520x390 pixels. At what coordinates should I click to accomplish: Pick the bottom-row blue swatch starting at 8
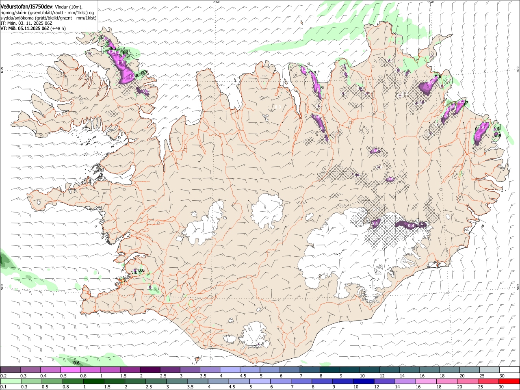(323, 381)
